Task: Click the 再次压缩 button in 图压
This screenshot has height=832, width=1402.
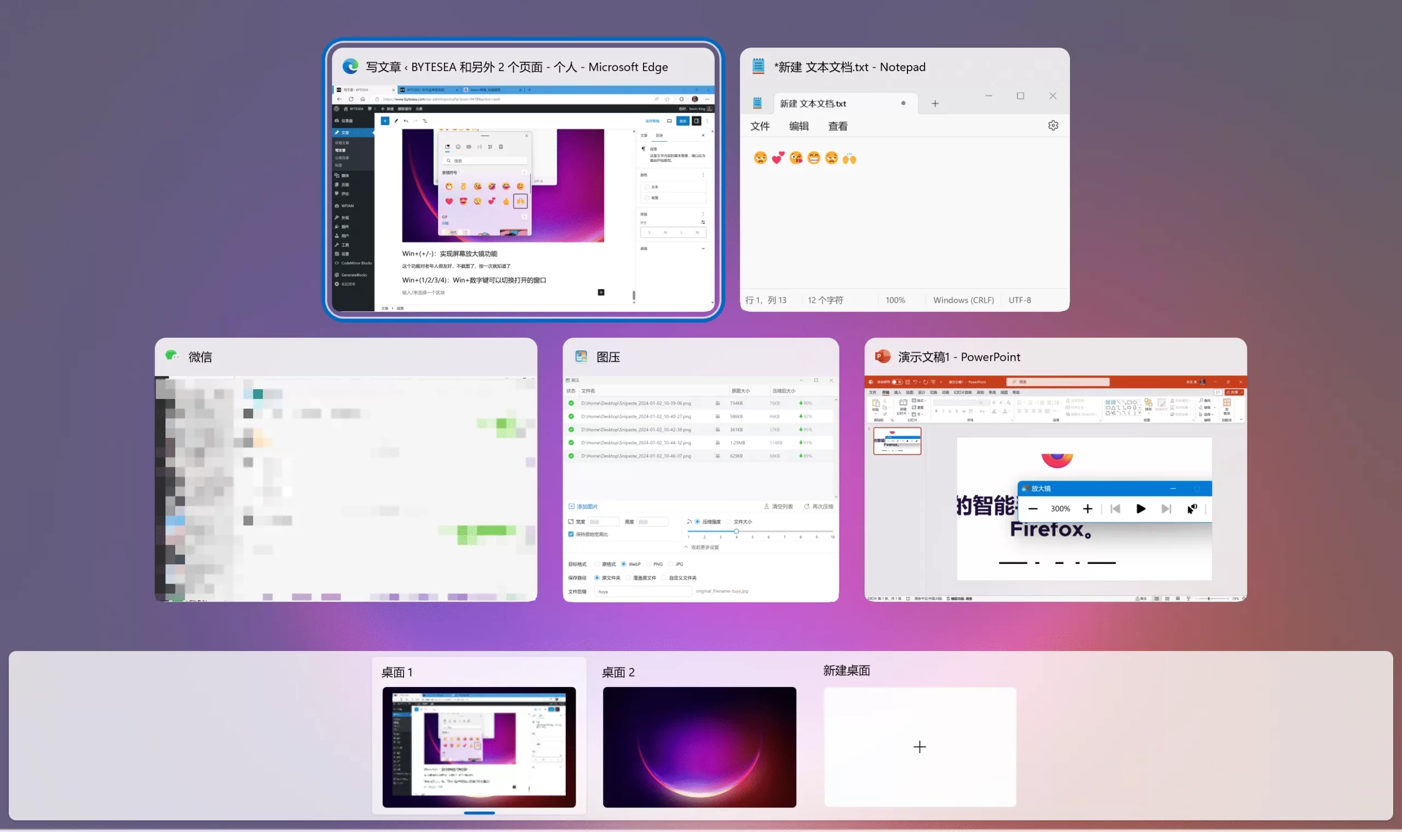Action: click(818, 506)
